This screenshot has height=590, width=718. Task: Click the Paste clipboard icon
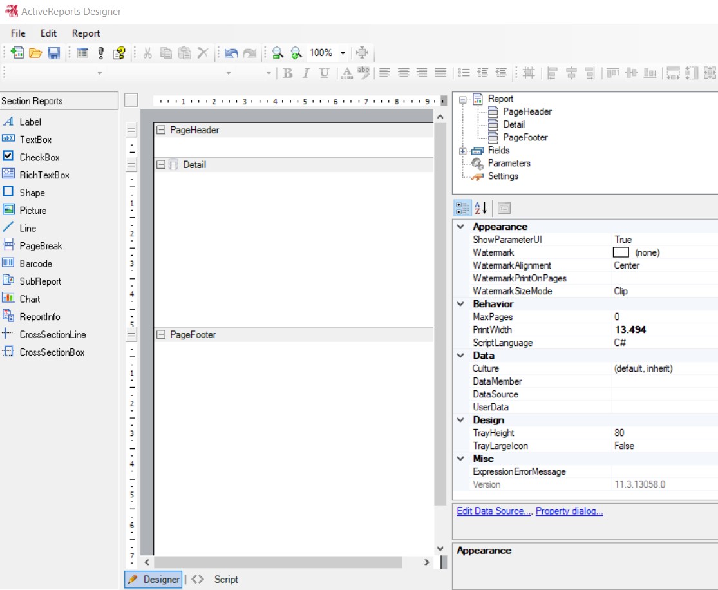pos(185,53)
